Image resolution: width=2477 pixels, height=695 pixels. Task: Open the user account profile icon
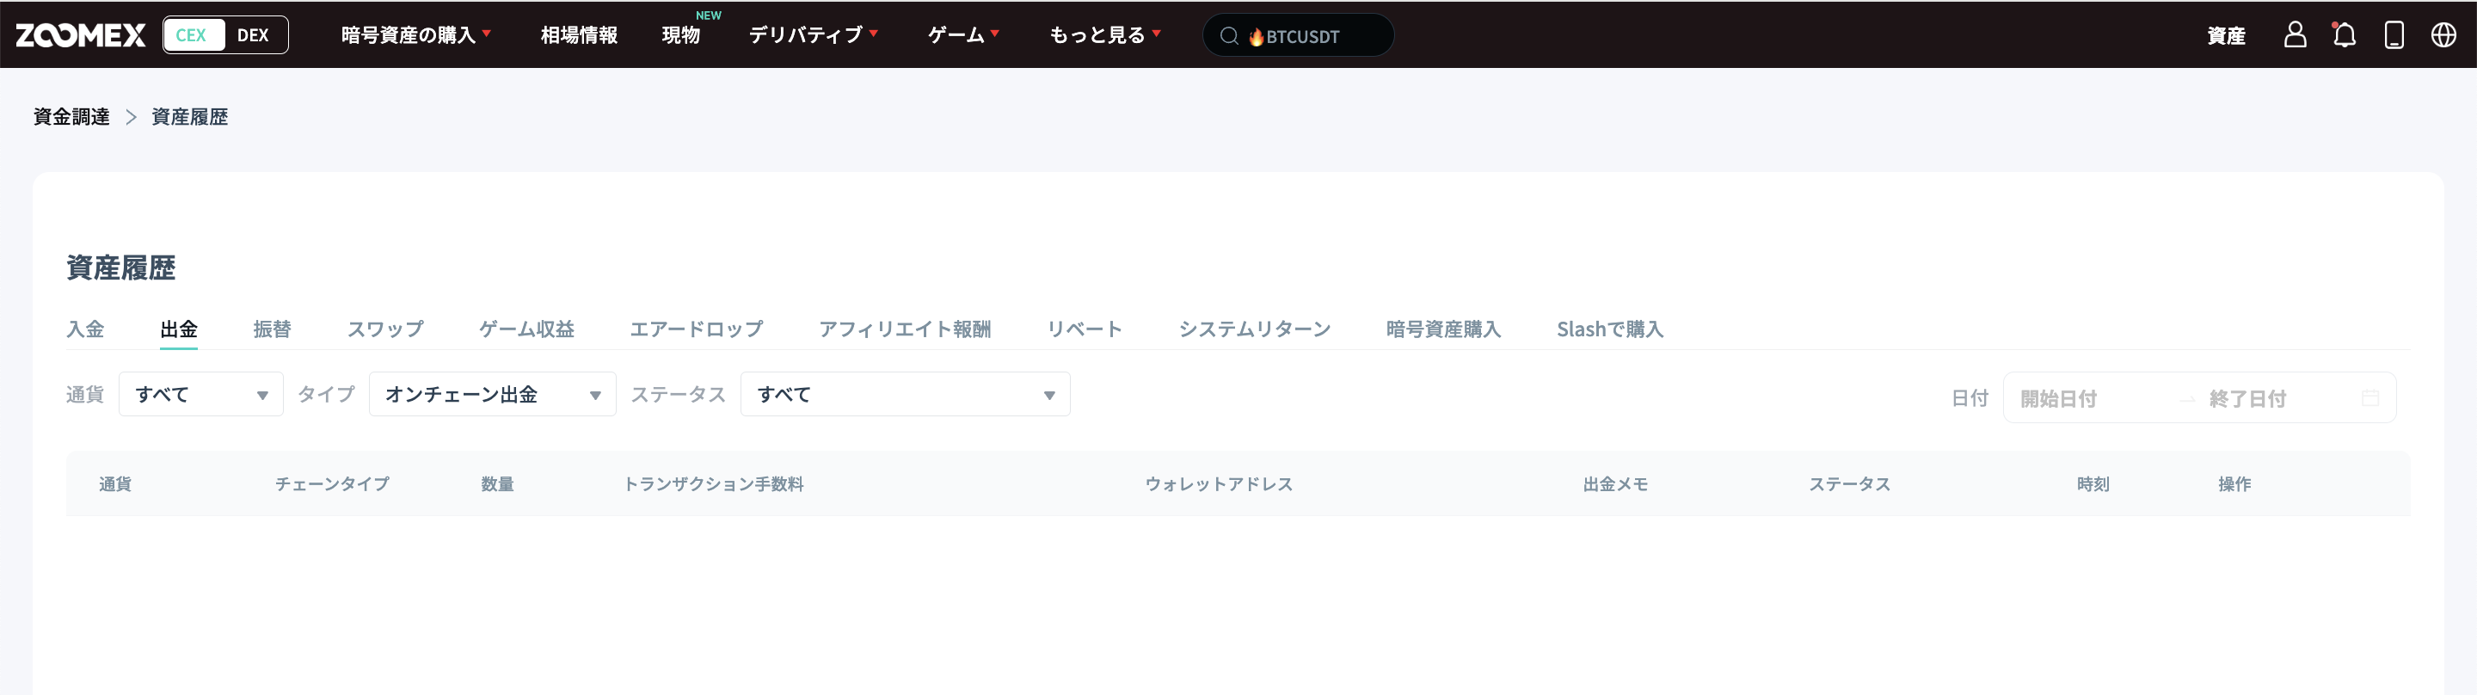click(2295, 35)
